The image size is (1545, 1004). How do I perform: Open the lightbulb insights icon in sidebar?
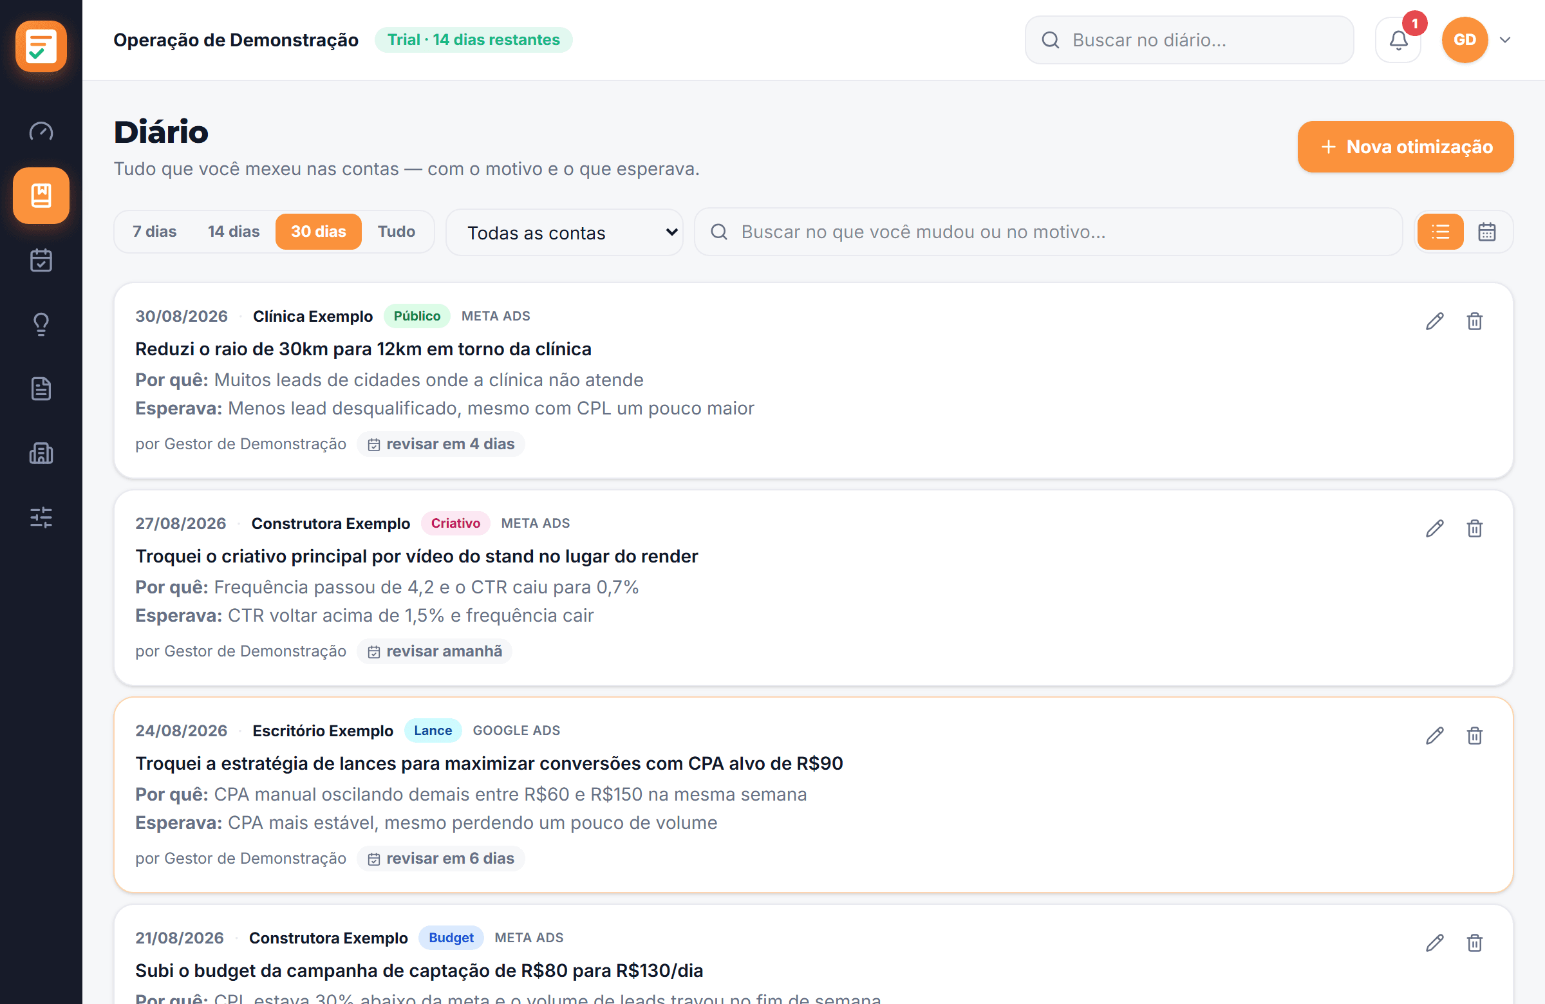[x=41, y=324]
